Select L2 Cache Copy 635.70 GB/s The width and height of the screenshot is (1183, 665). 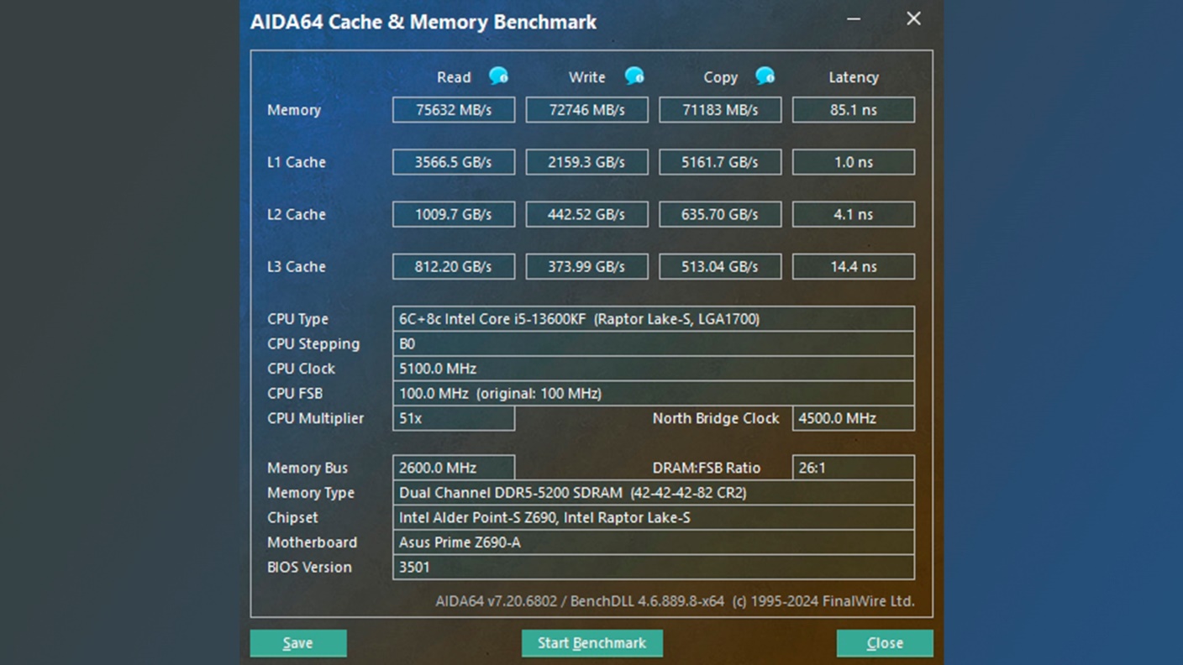click(720, 214)
